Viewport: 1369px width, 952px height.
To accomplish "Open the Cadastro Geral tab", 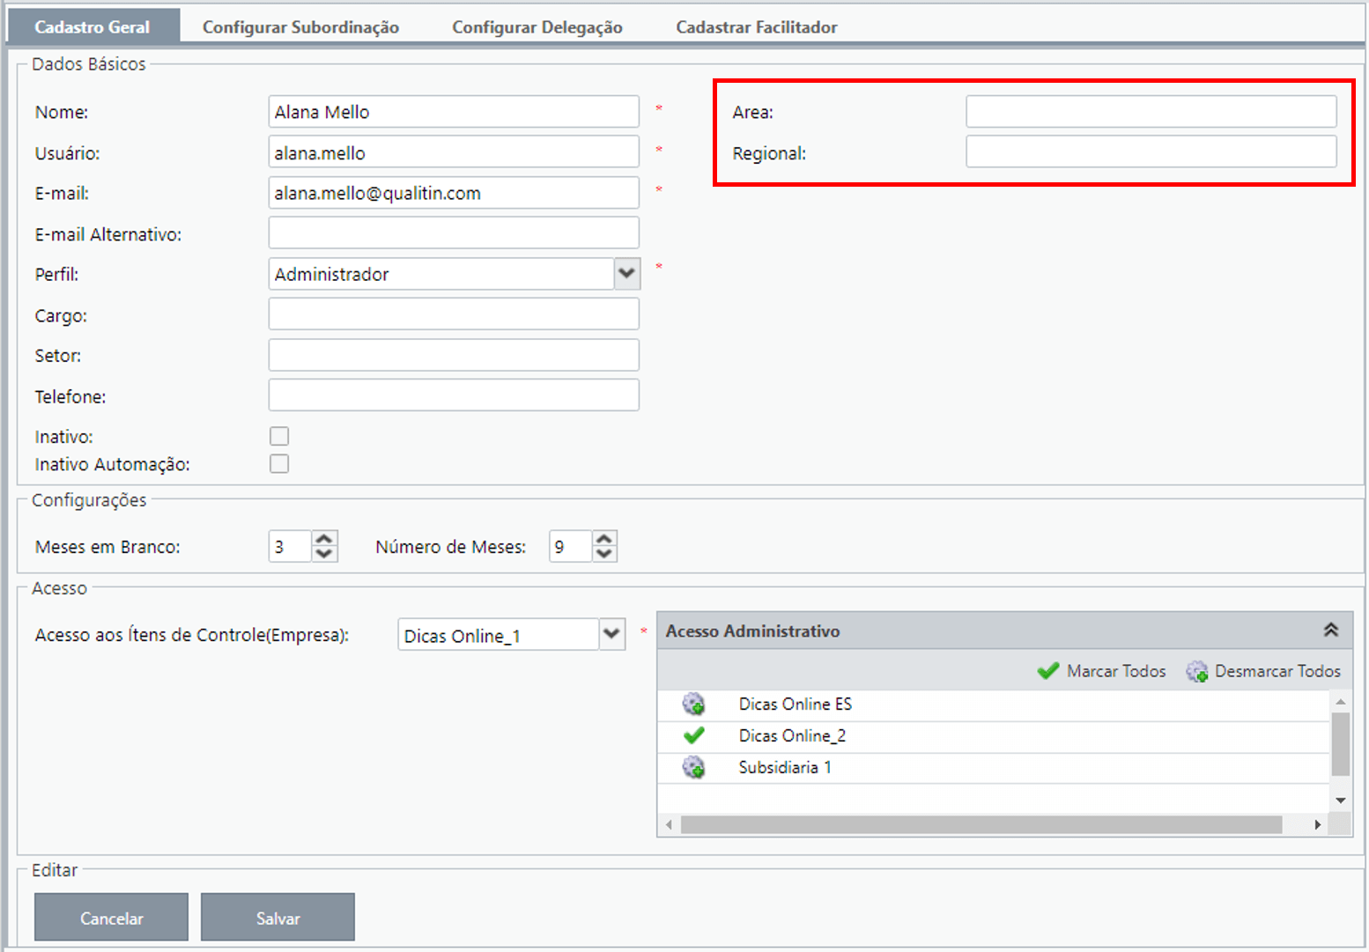I will pyautogui.click(x=92, y=26).
